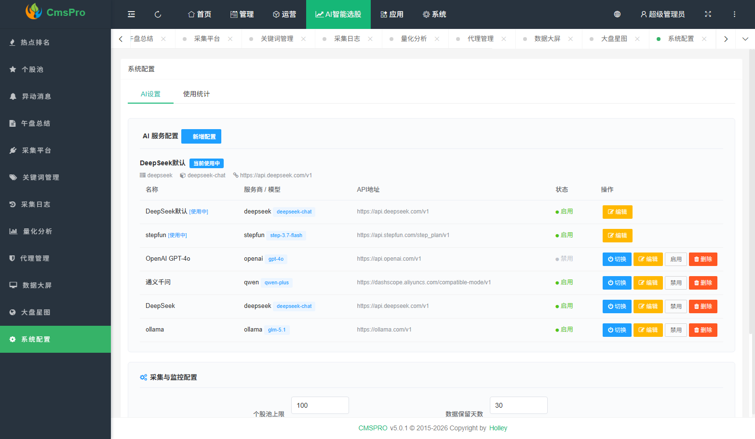Select AI智能选股 in the top navigation
Image resolution: width=755 pixels, height=439 pixels.
pyautogui.click(x=338, y=14)
